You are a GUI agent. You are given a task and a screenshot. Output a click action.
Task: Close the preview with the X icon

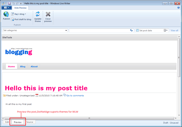tap(48, 14)
